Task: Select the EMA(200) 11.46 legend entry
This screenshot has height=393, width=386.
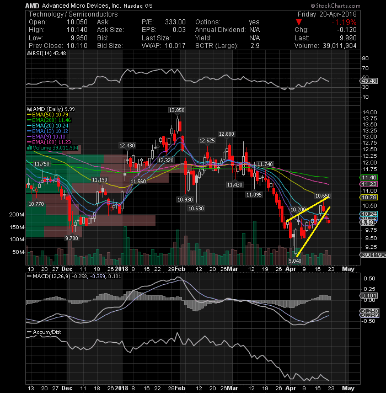Action: click(x=49, y=120)
